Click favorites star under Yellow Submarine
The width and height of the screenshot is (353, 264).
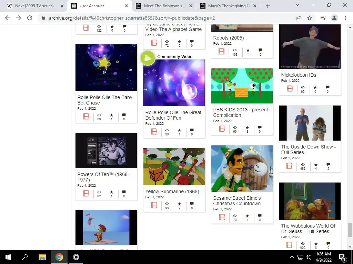point(179,204)
